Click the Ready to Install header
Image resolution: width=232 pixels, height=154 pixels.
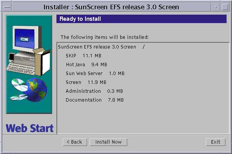(141, 19)
